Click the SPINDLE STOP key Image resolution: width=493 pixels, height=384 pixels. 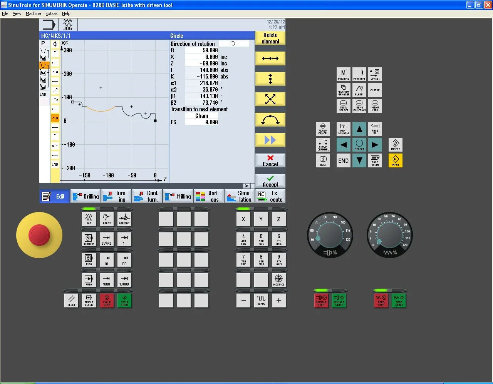321,301
